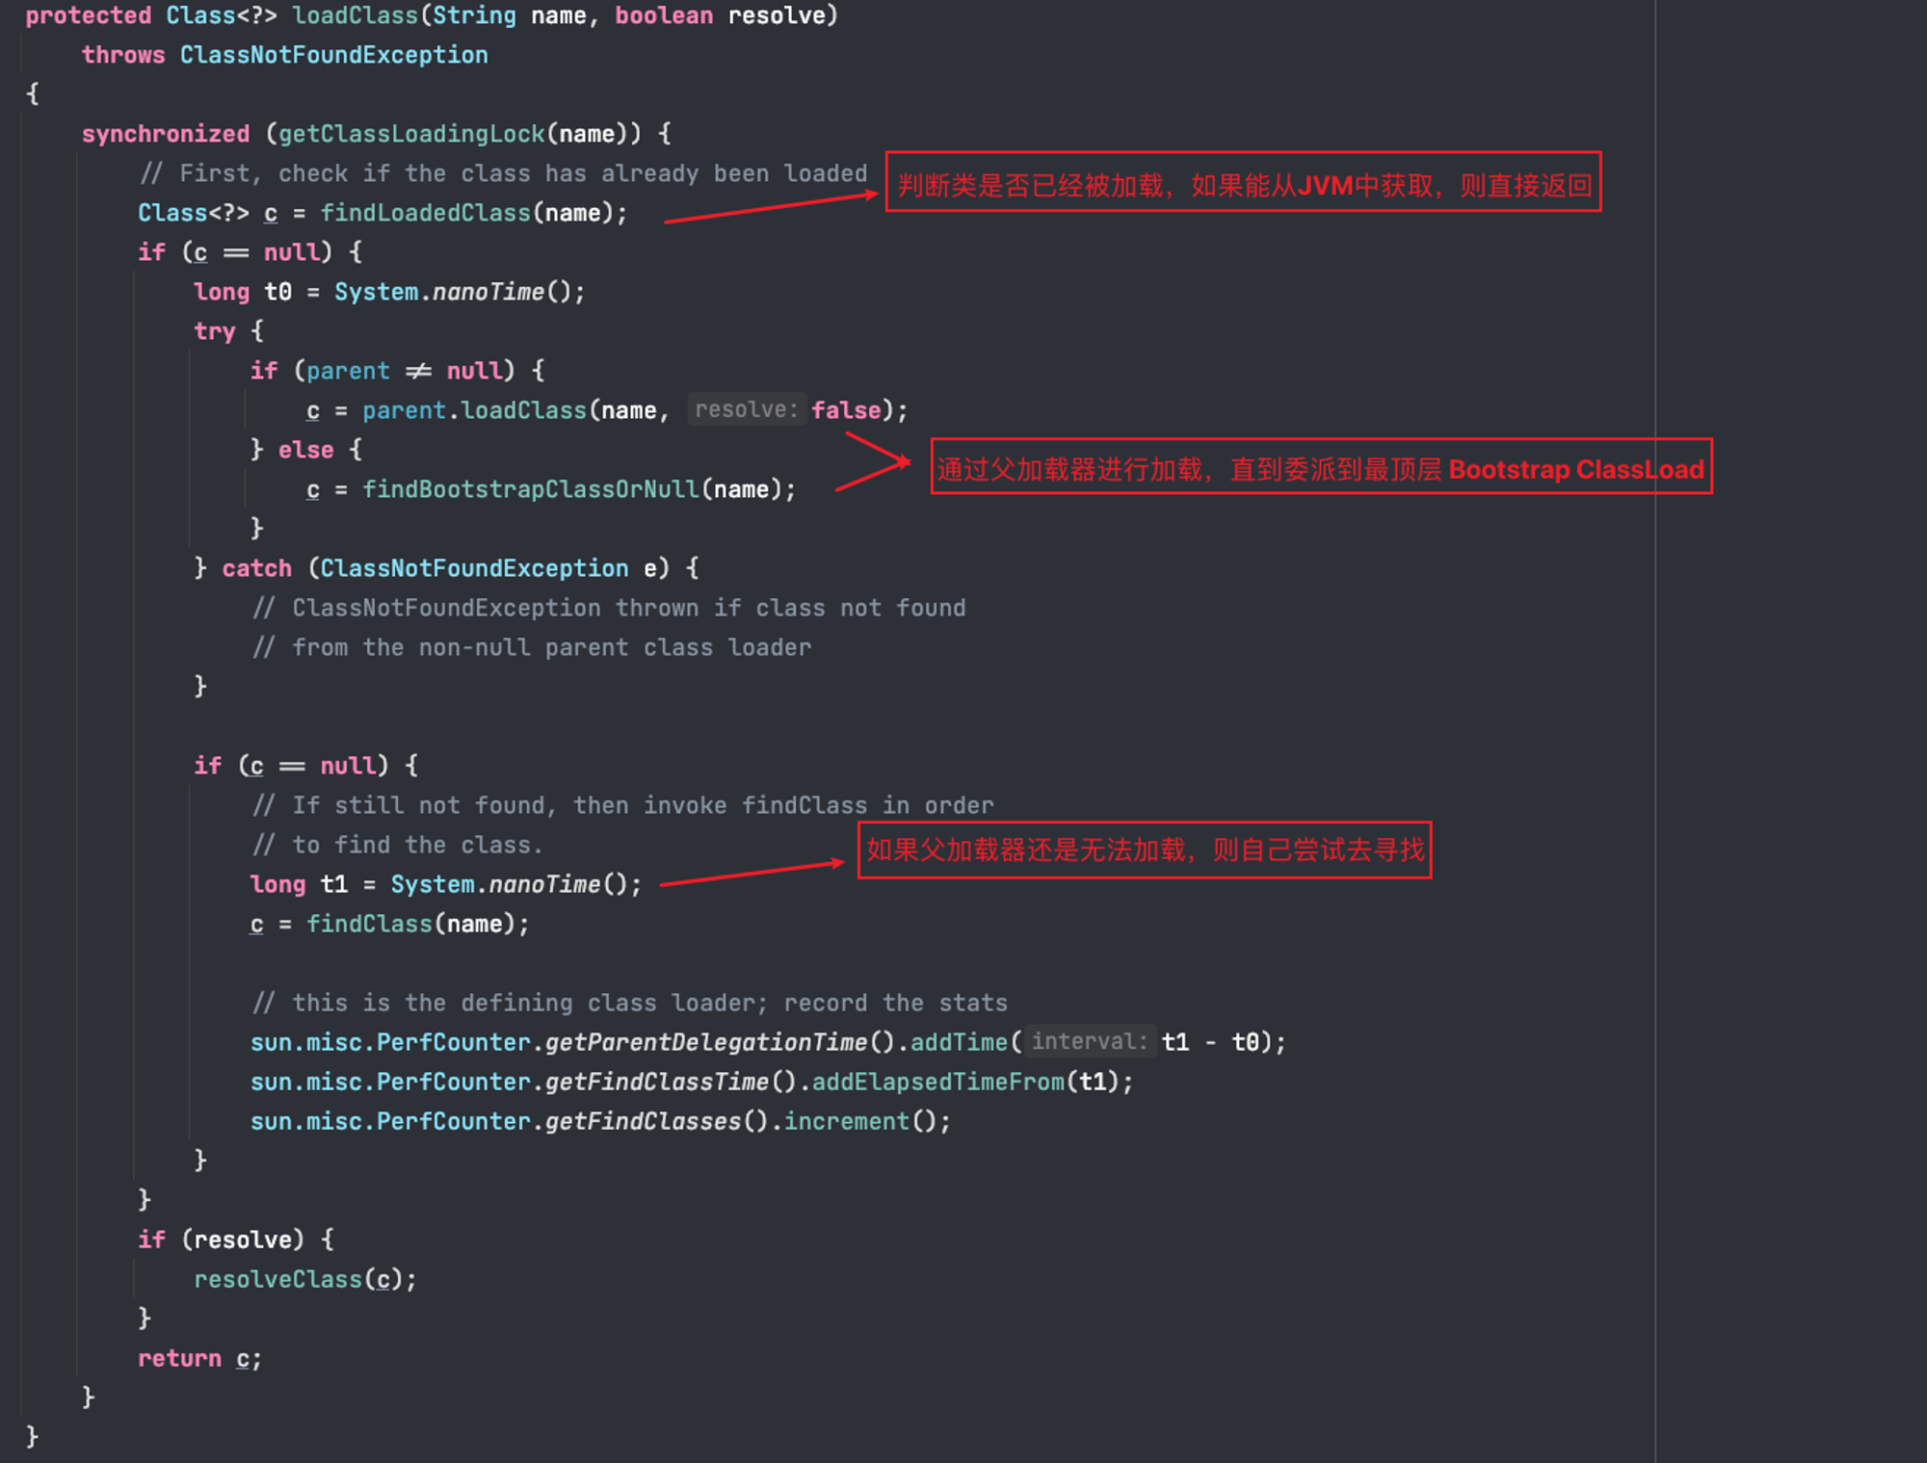The image size is (1927, 1463).
Task: Click the 'interval:' parameter hint
Action: click(x=1090, y=1042)
